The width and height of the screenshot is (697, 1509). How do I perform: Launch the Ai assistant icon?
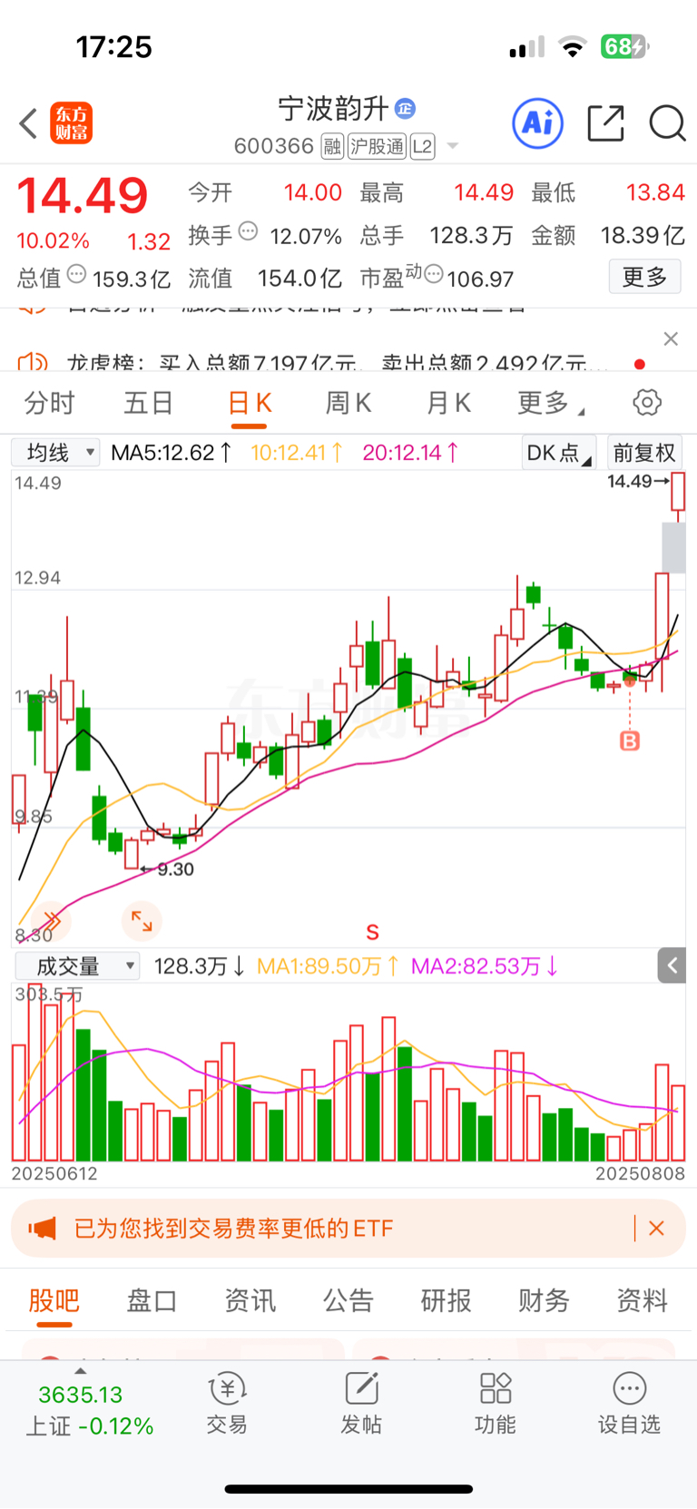[538, 122]
